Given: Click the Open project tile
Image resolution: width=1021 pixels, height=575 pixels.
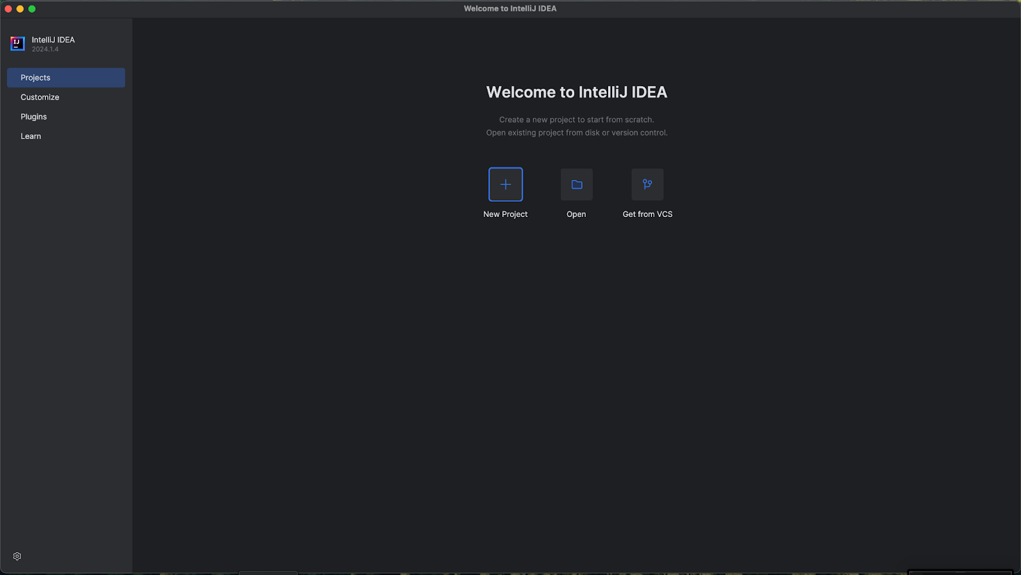Looking at the screenshot, I should point(576,184).
